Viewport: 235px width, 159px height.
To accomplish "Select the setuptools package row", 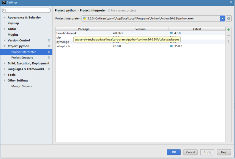I will (x=140, y=46).
